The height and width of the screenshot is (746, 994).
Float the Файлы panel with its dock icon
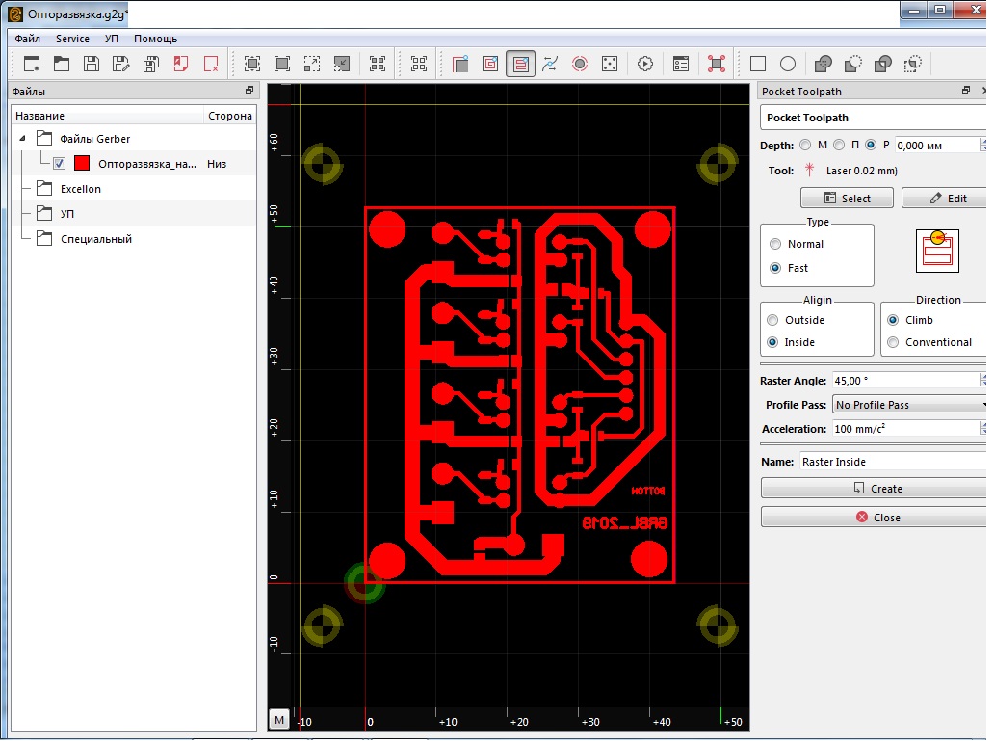coord(249,91)
